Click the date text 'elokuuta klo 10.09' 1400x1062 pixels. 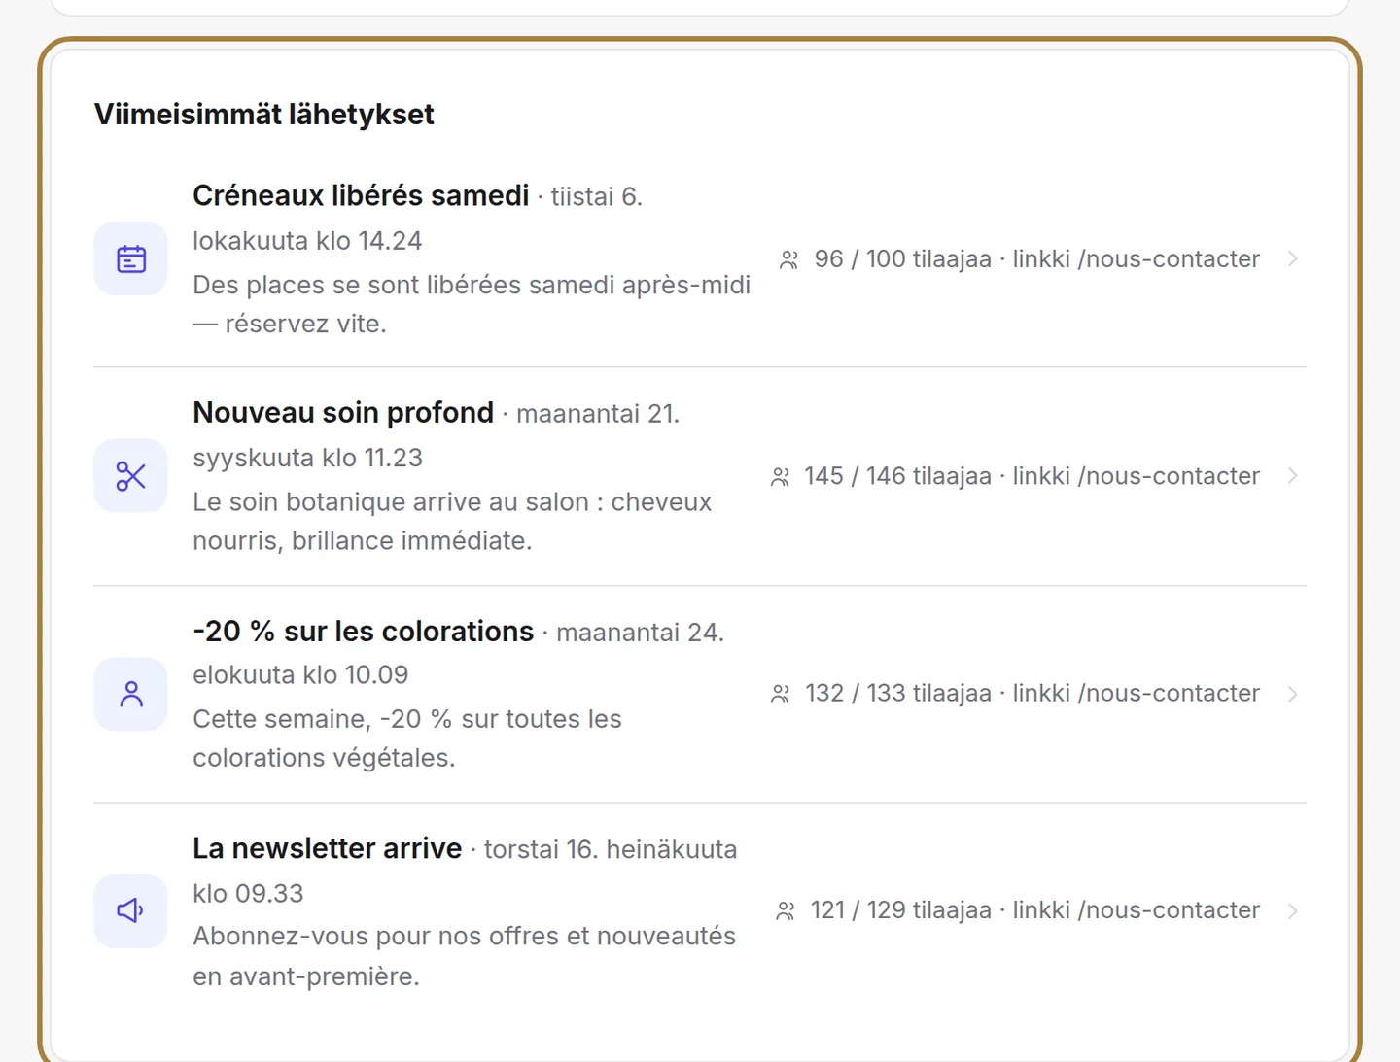point(300,674)
